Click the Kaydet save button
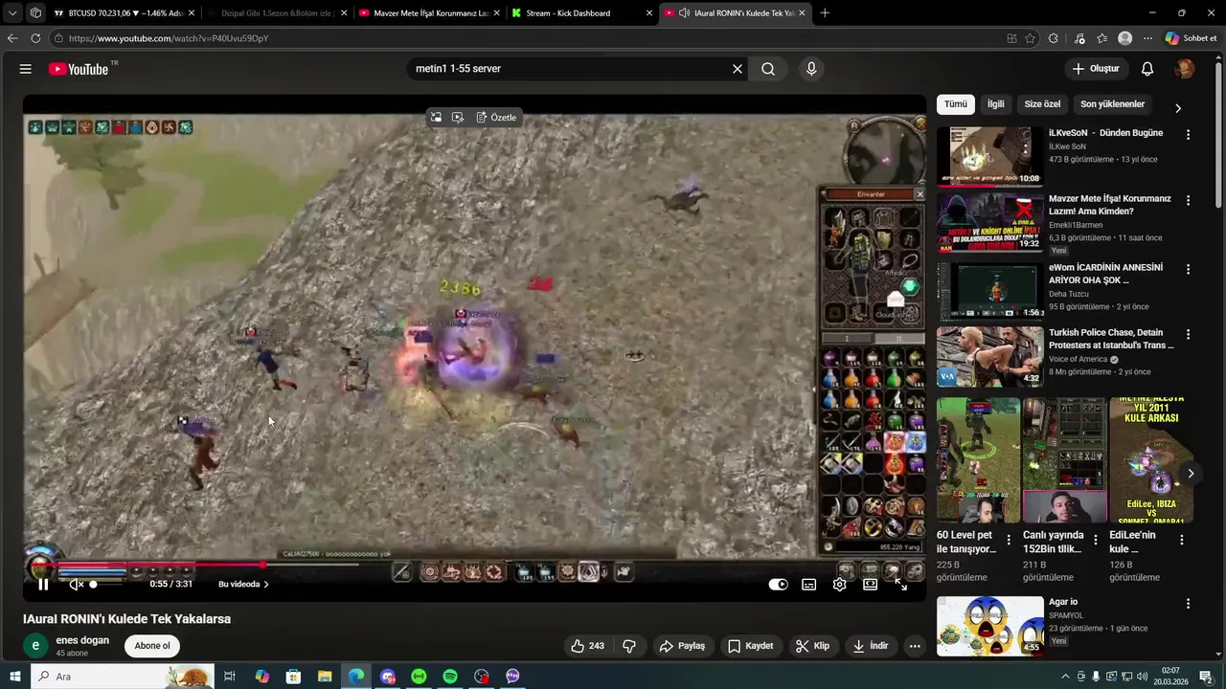Image resolution: width=1226 pixels, height=689 pixels. tap(750, 646)
